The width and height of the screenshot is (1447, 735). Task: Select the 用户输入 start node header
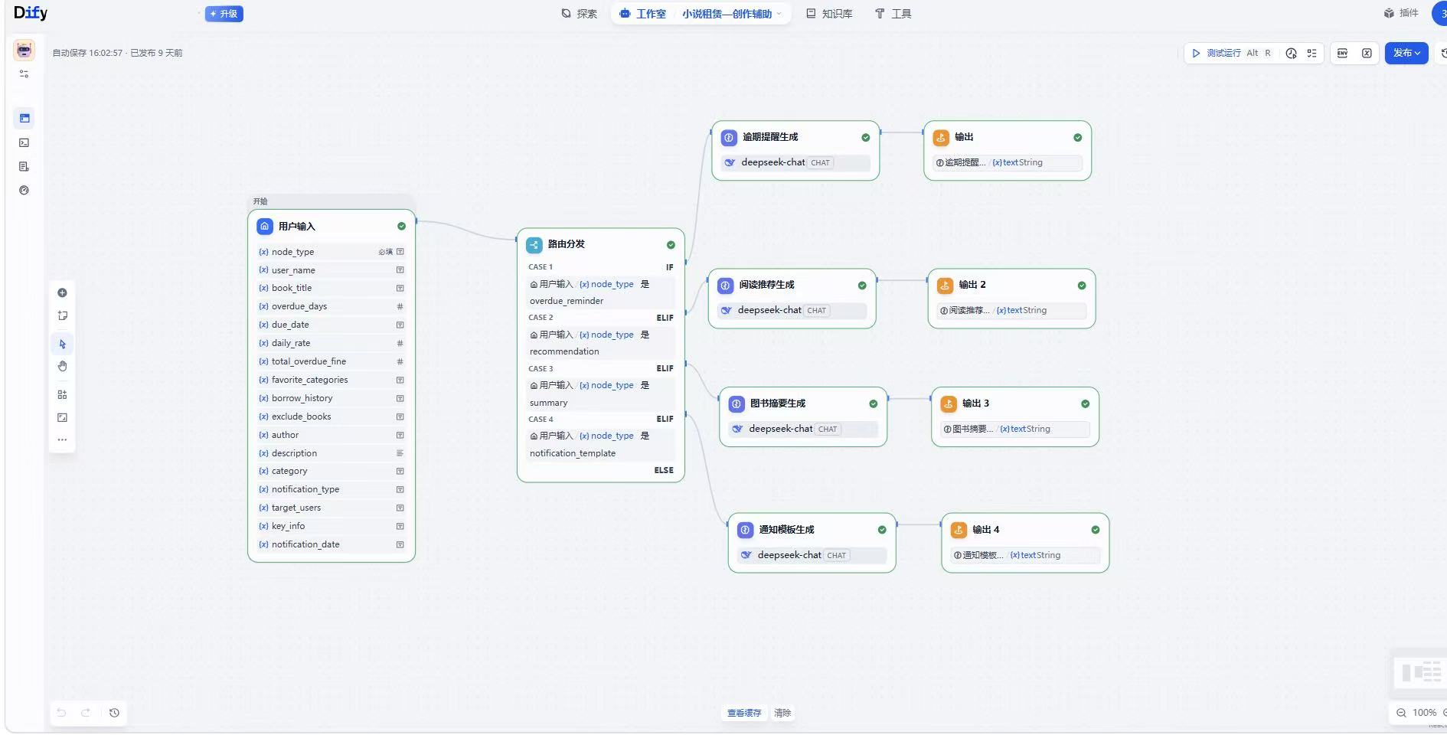[332, 226]
